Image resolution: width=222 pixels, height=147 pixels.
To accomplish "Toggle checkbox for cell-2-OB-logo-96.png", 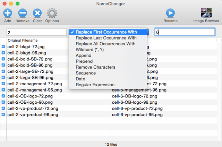I will click(3, 102).
